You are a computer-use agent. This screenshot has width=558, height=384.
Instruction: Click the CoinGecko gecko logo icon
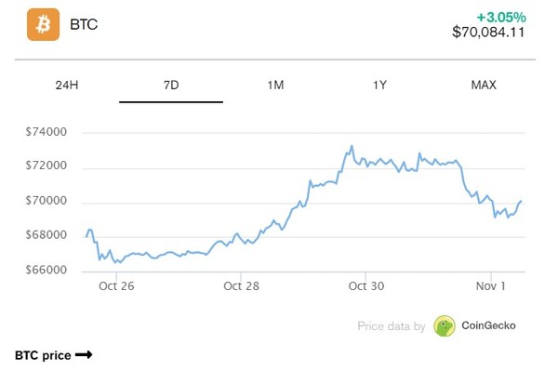445,326
